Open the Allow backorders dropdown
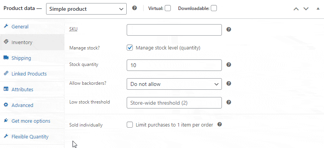This screenshot has width=324, height=148. click(174, 84)
